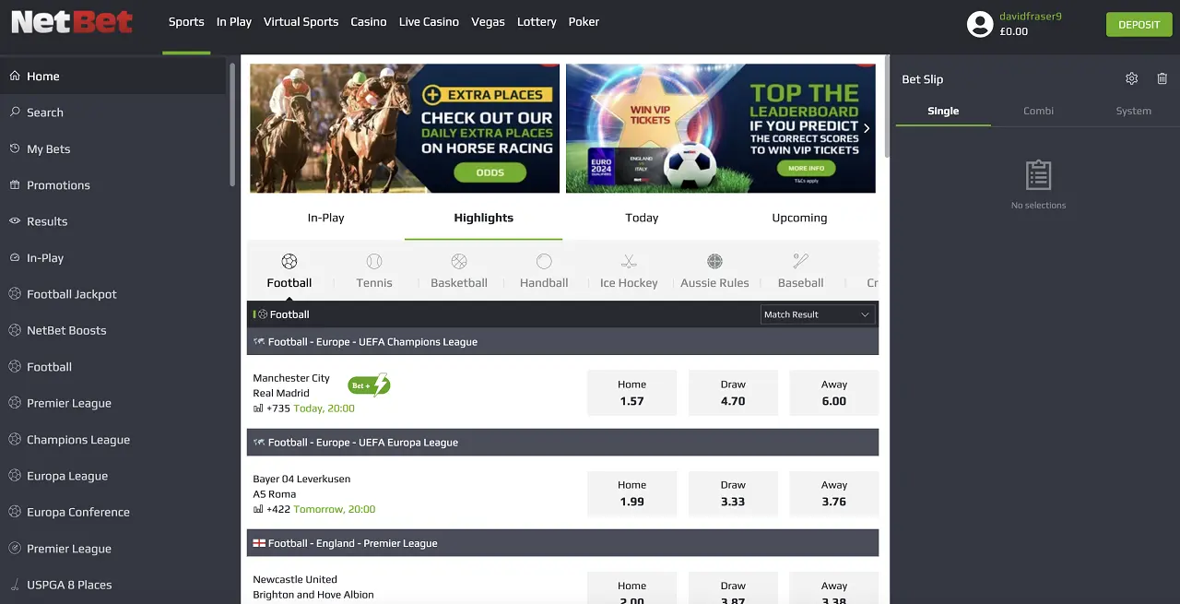Open the Aussie Rules sport icon
Screen dimensions: 1180x604
714,262
